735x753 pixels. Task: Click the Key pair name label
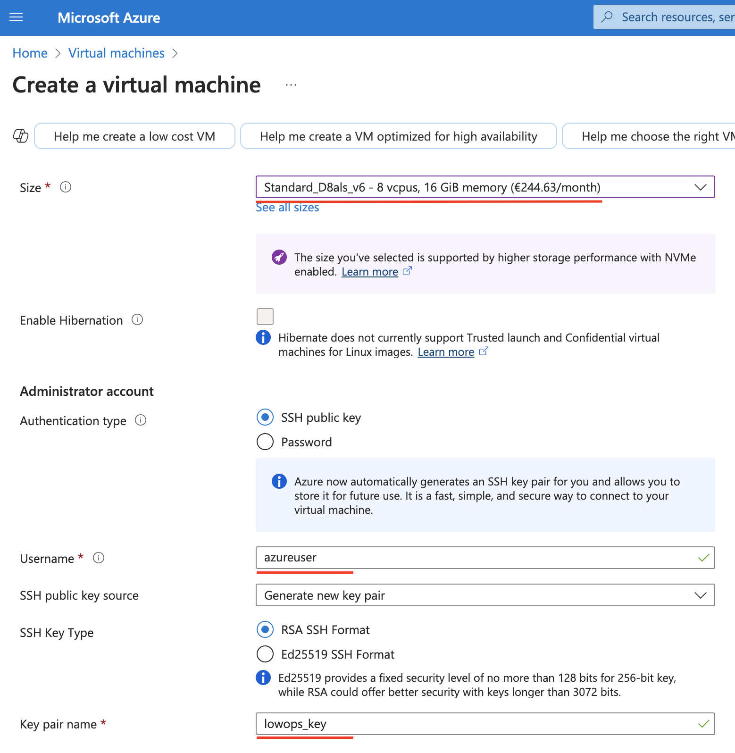(x=58, y=724)
